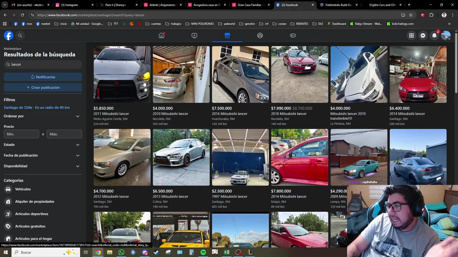Switch to the Instagram tab
The height and width of the screenshot is (257, 458).
(x=74, y=5)
